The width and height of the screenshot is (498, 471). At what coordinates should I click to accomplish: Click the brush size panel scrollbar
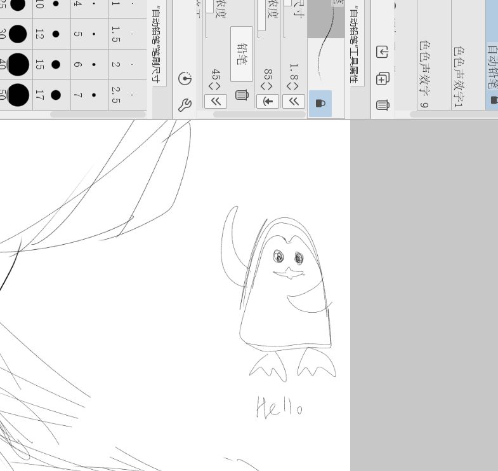98,114
